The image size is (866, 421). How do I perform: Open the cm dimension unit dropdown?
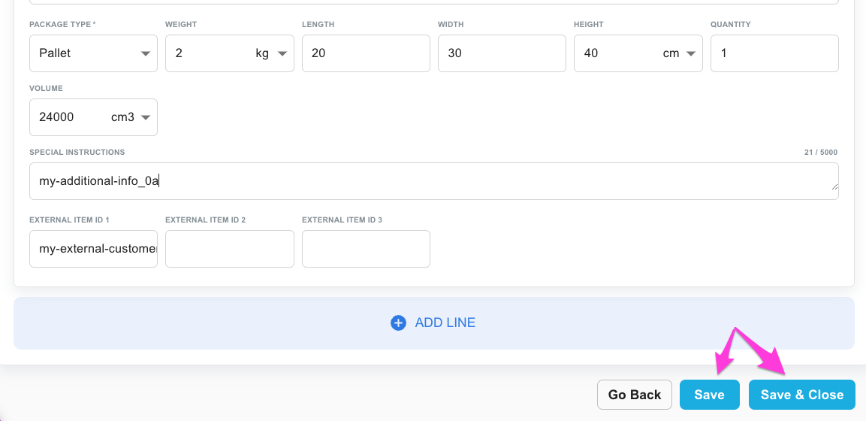tap(679, 53)
